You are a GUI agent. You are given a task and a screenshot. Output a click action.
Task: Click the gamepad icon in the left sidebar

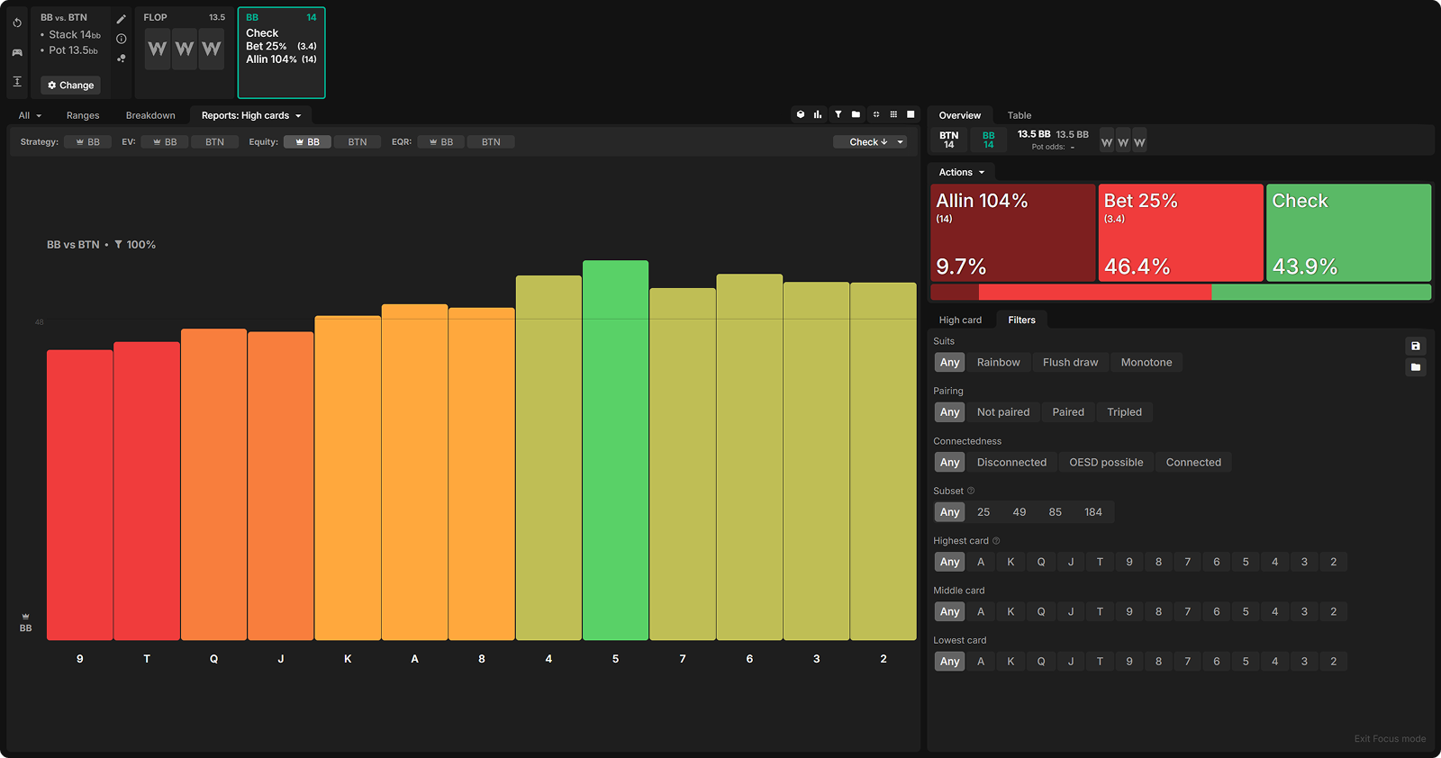pyautogui.click(x=17, y=52)
